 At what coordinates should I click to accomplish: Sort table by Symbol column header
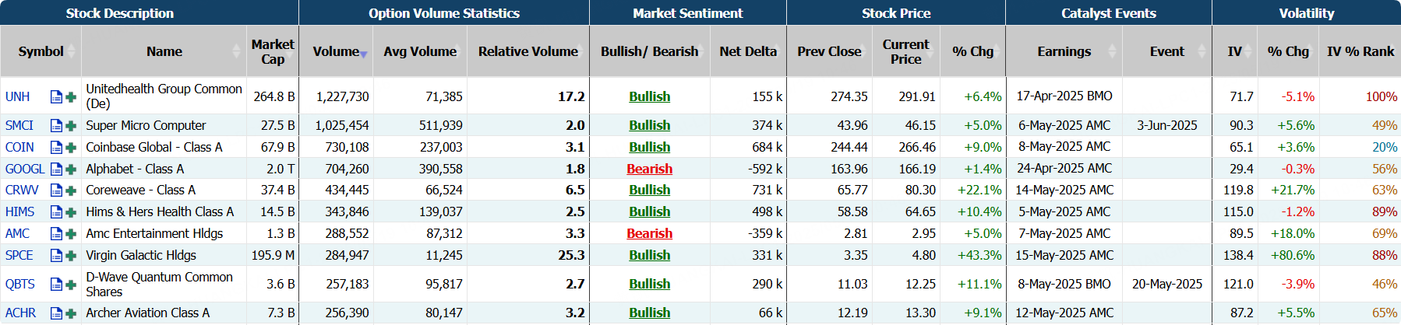[41, 51]
